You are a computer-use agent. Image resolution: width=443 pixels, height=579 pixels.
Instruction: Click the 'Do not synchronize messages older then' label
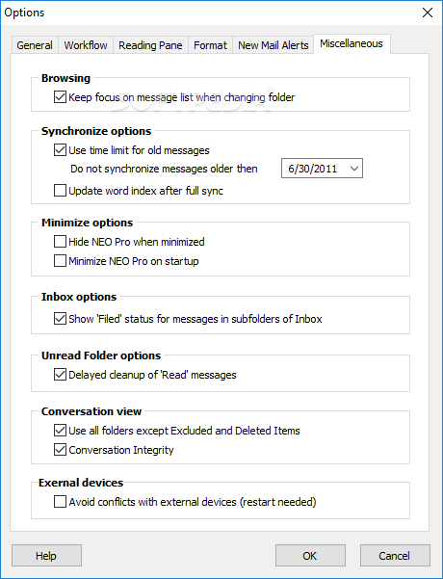click(164, 169)
